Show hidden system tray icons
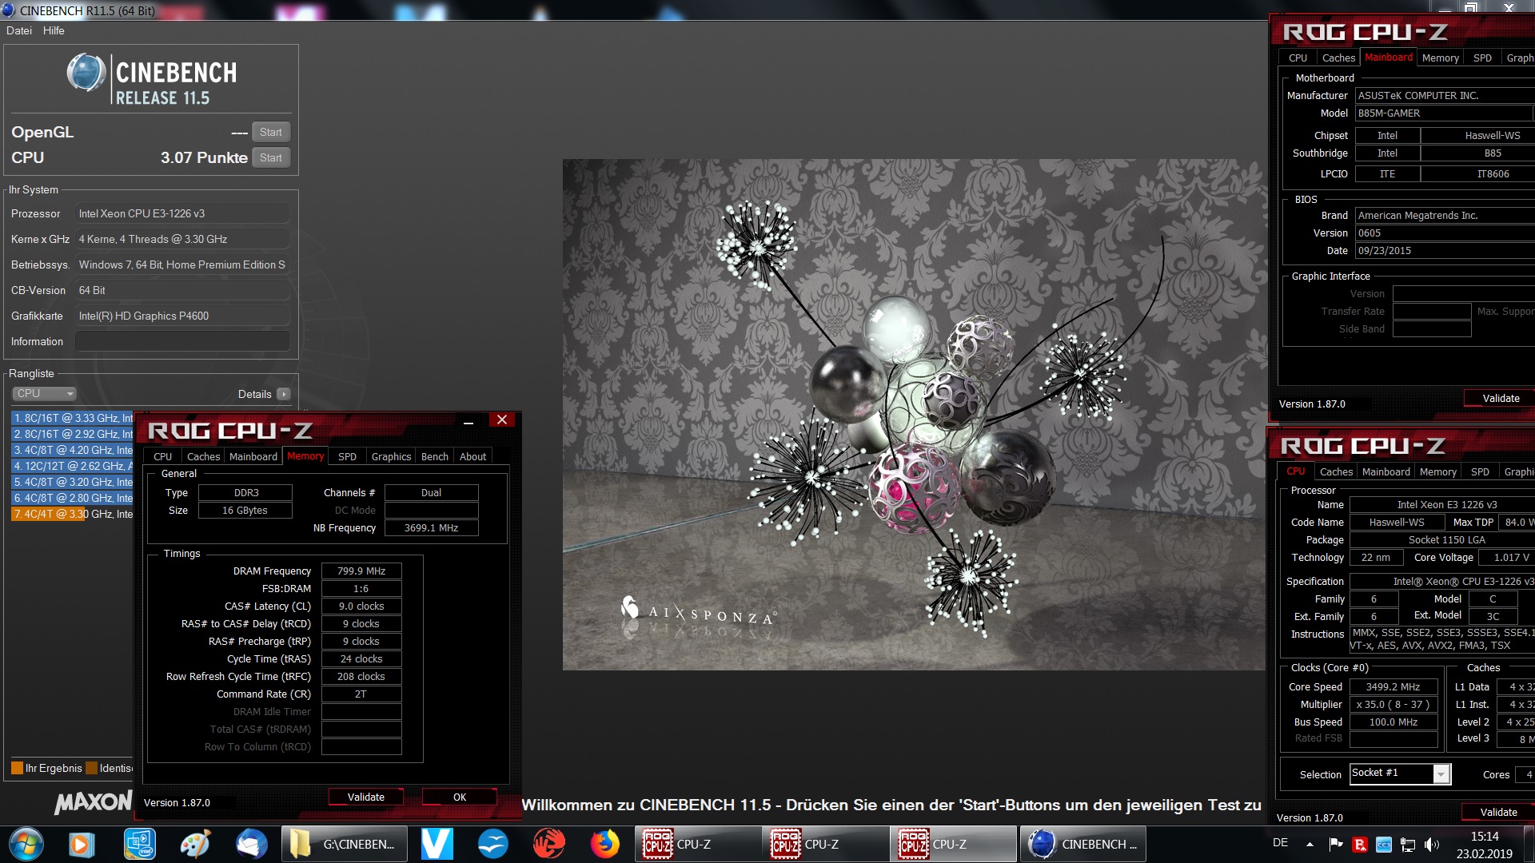The height and width of the screenshot is (863, 1535). [x=1310, y=844]
